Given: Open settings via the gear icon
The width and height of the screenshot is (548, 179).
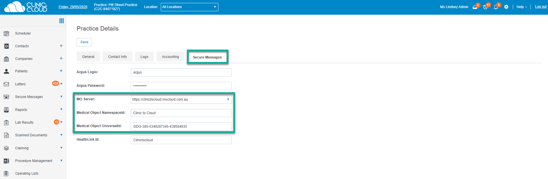Looking at the screenshot, I should (x=506, y=7).
